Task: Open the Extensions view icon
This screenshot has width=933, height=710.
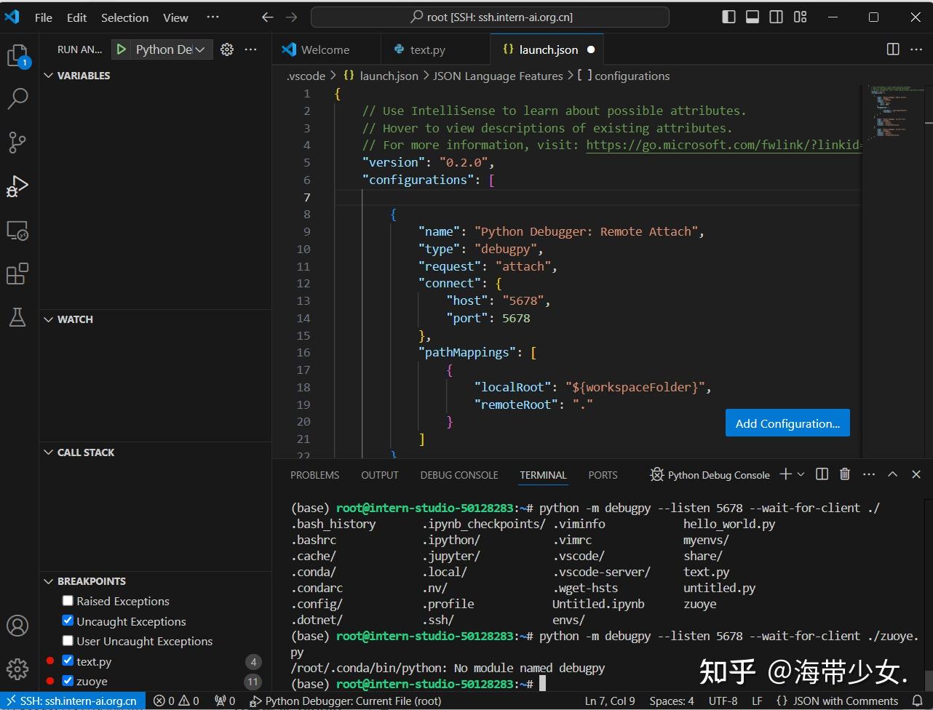Action: pos(17,274)
